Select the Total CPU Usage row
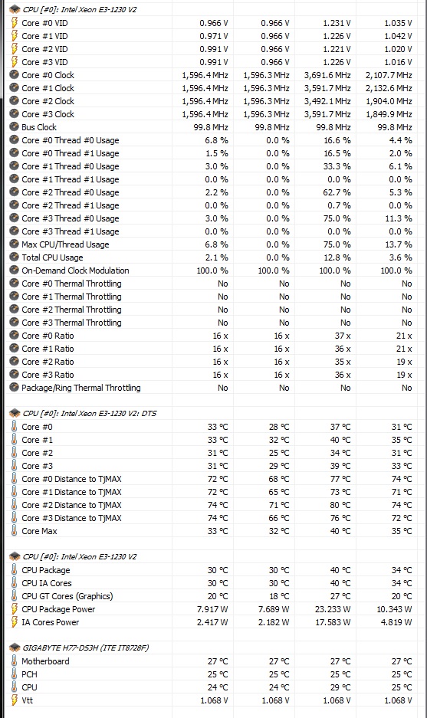The image size is (427, 718). tap(212, 257)
